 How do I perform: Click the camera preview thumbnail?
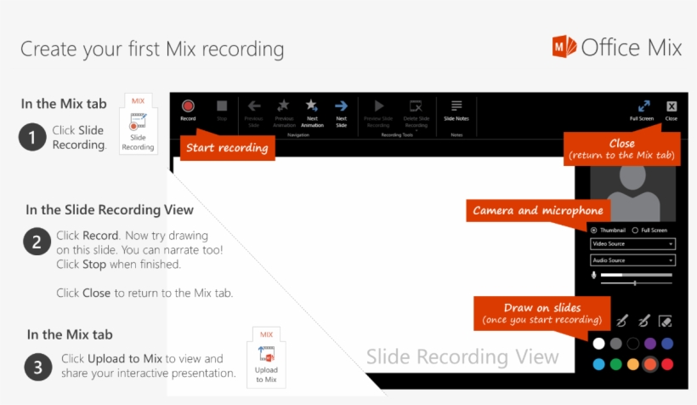click(x=632, y=193)
